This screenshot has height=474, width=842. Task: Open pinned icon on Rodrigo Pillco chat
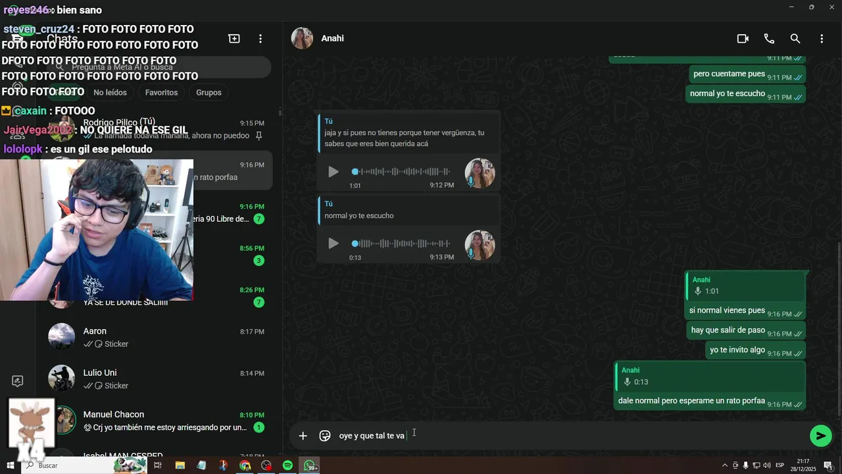[x=259, y=136]
